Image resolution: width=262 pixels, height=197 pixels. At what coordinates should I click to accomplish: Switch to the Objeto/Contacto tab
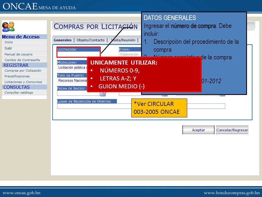pos(90,40)
